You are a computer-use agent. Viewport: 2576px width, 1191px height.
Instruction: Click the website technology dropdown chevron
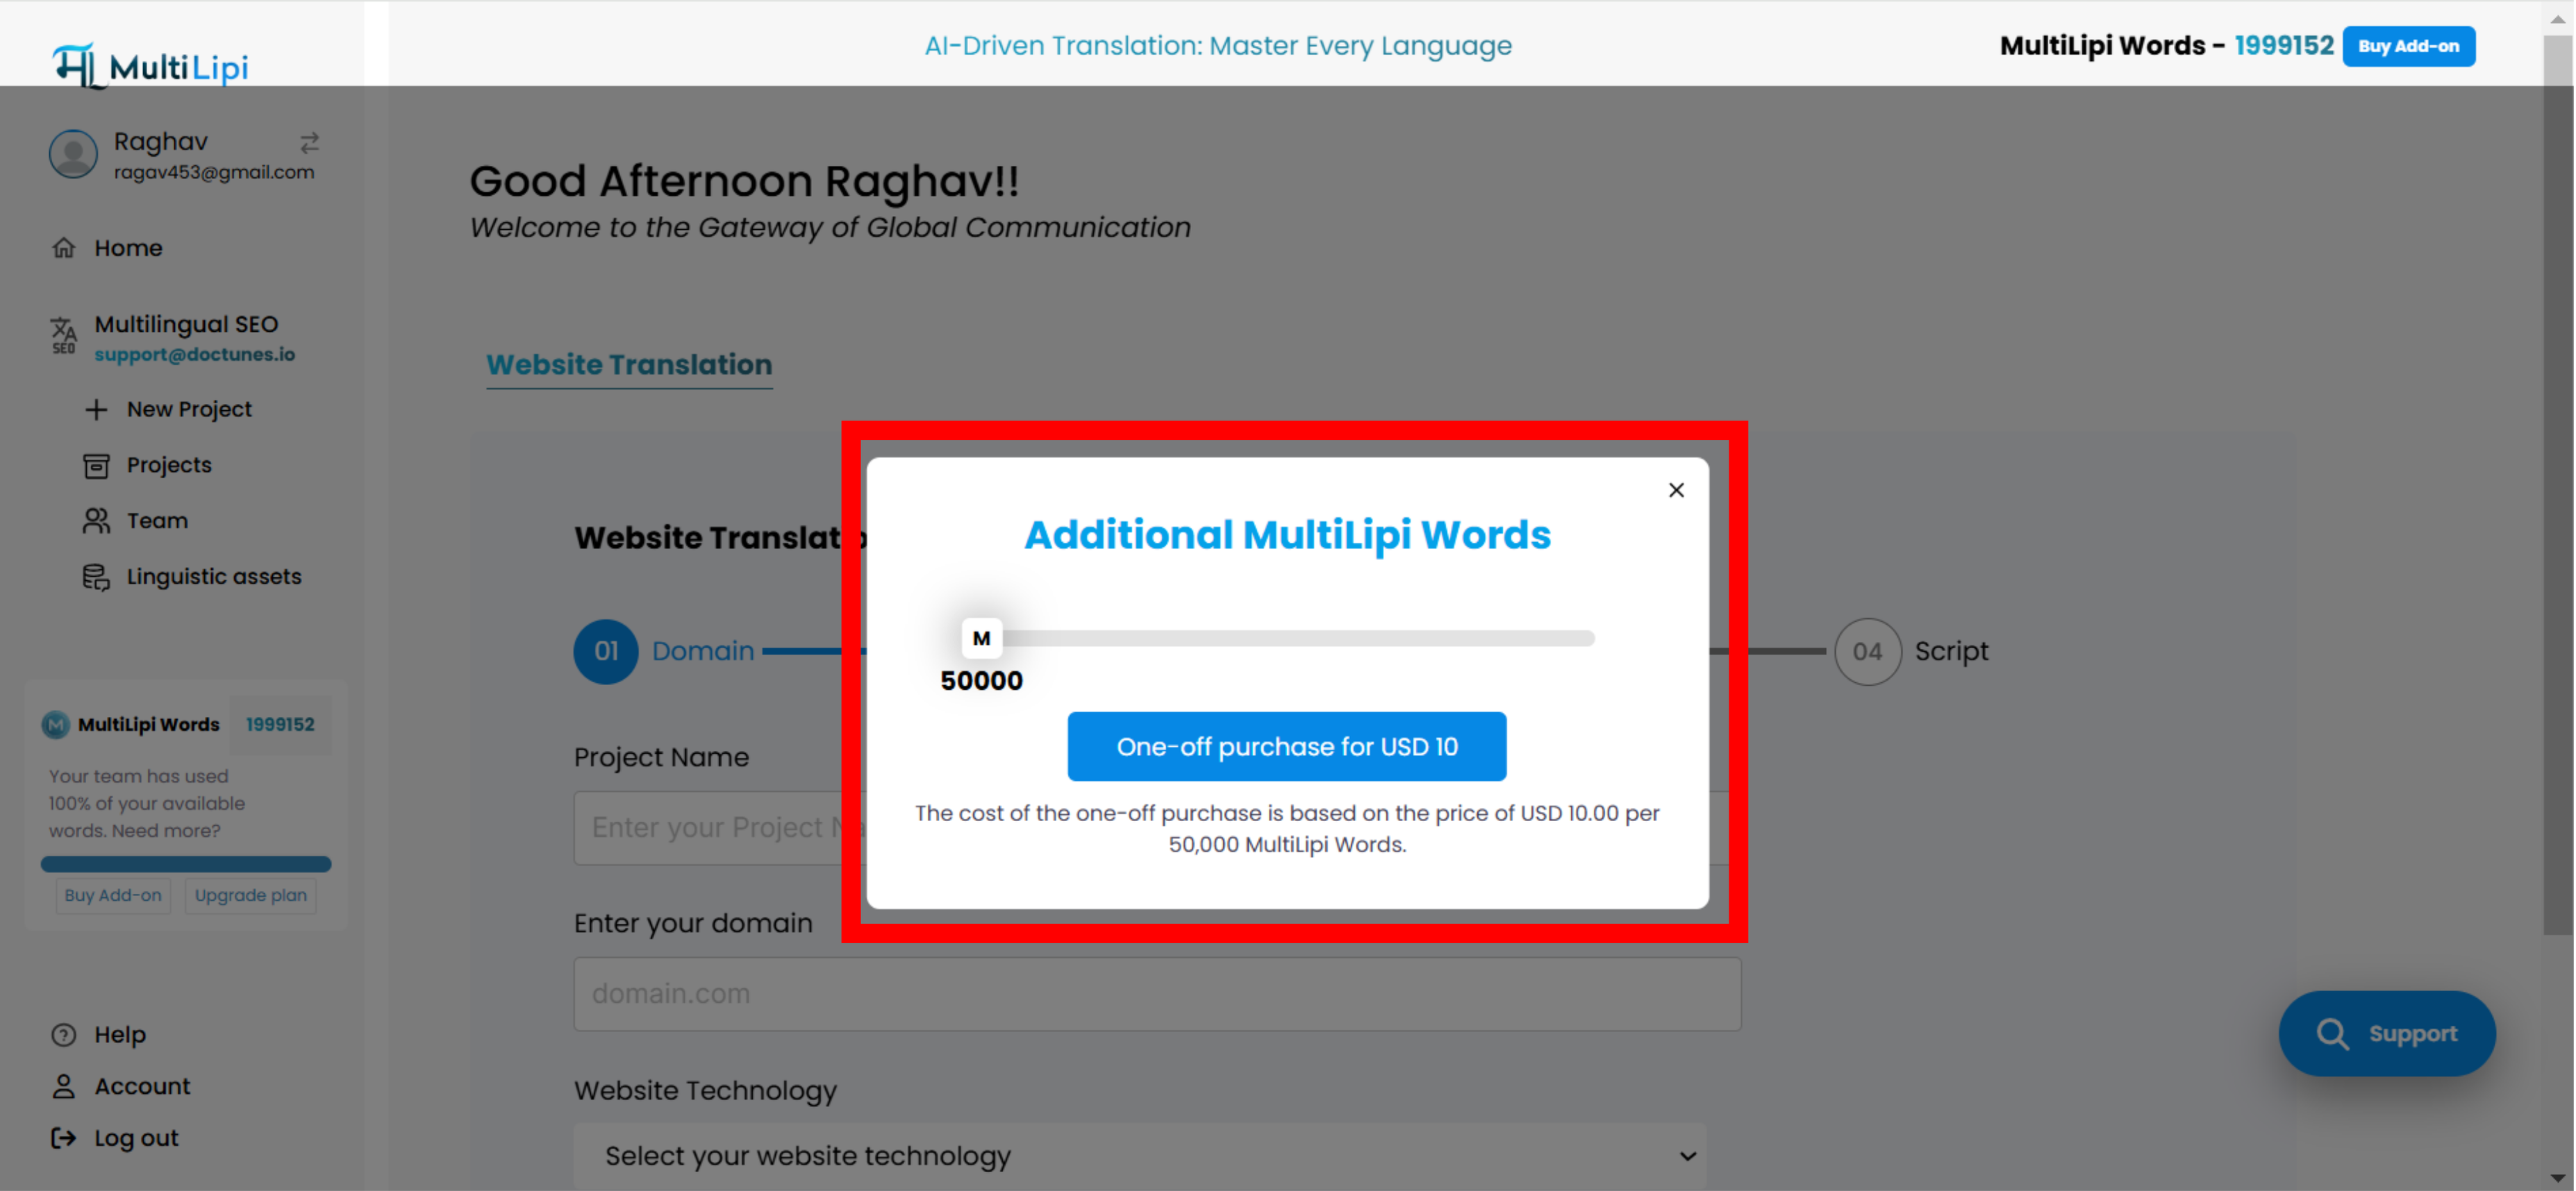(x=1688, y=1156)
